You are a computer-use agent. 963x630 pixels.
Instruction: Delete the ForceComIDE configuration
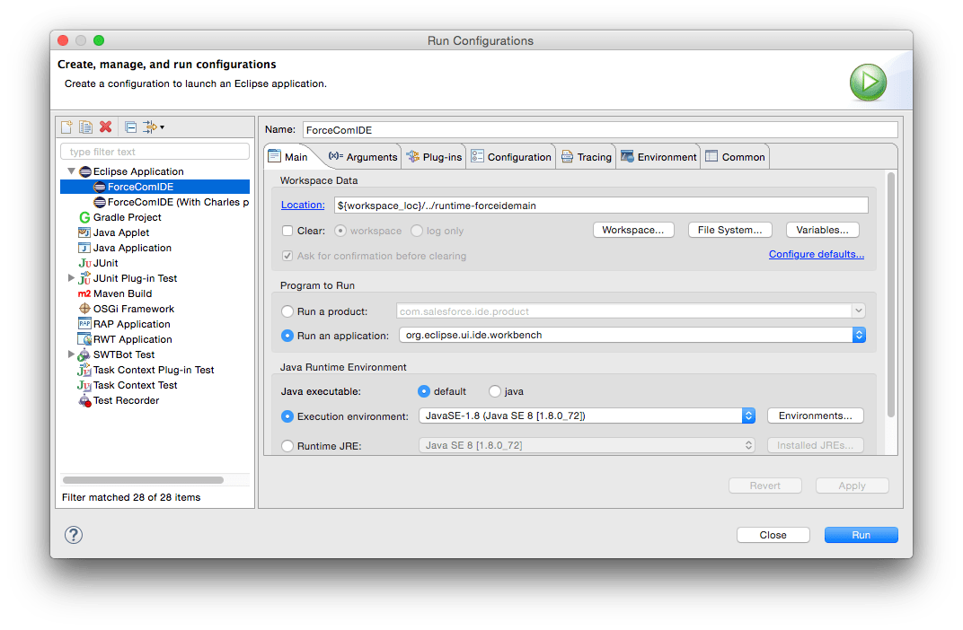tap(106, 127)
